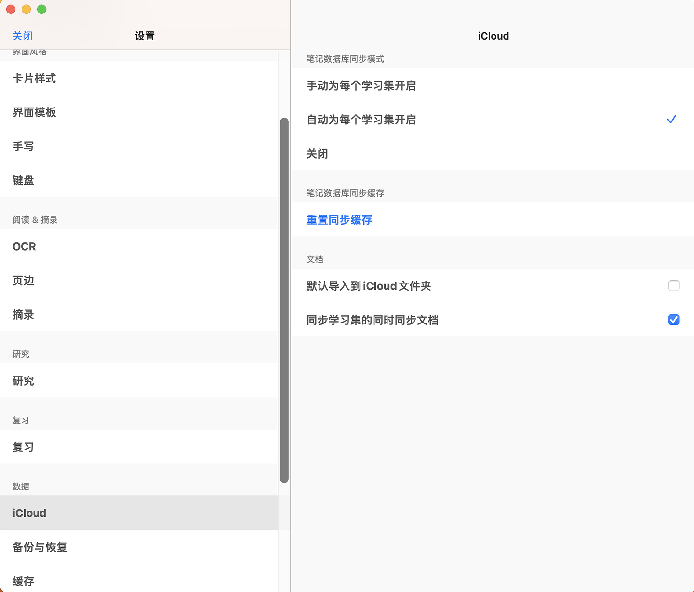The image size is (694, 592).
Task: Click the 重置同步缓存 link
Action: 339,220
